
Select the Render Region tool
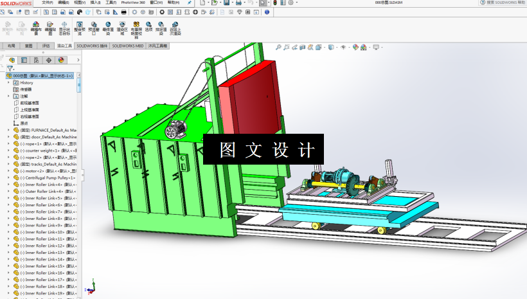click(122, 28)
